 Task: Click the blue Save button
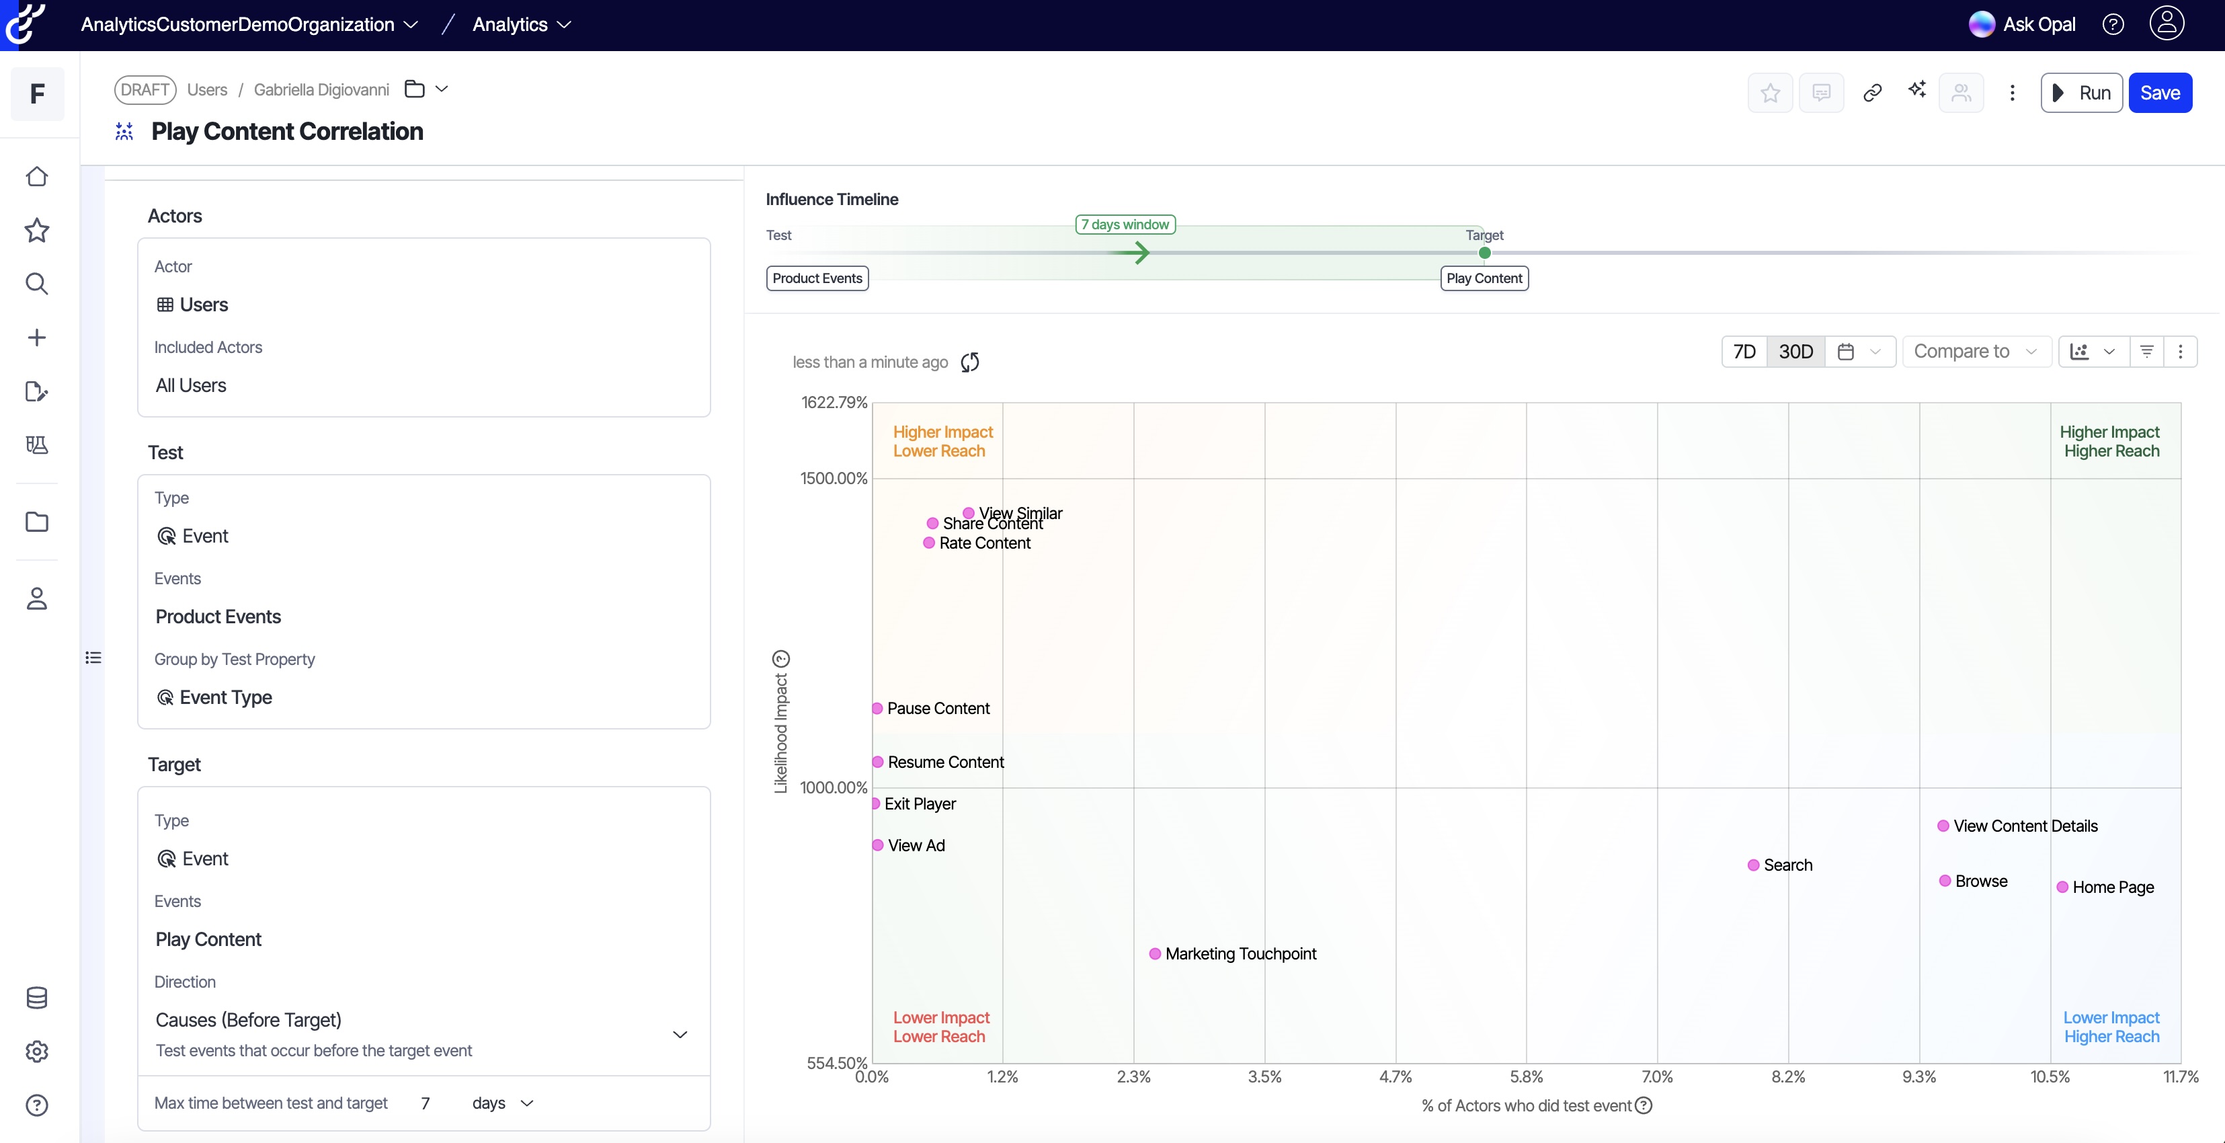point(2159,93)
